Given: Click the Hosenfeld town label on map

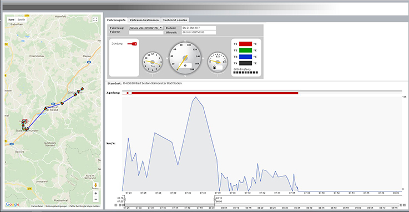Looking at the screenshot, I should (x=60, y=17).
